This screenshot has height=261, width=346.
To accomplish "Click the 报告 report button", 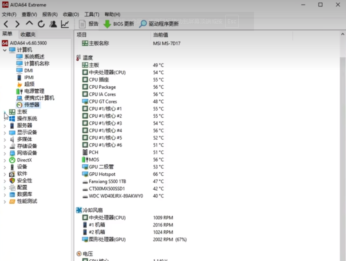I will tap(89, 24).
